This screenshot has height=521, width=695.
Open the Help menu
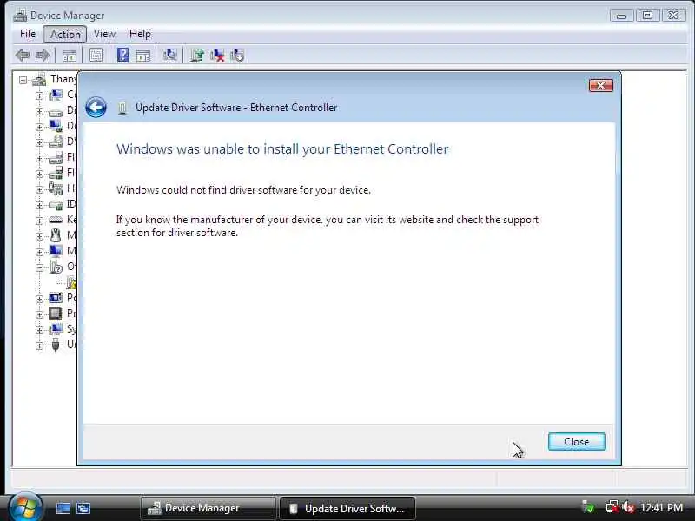pyautogui.click(x=140, y=34)
